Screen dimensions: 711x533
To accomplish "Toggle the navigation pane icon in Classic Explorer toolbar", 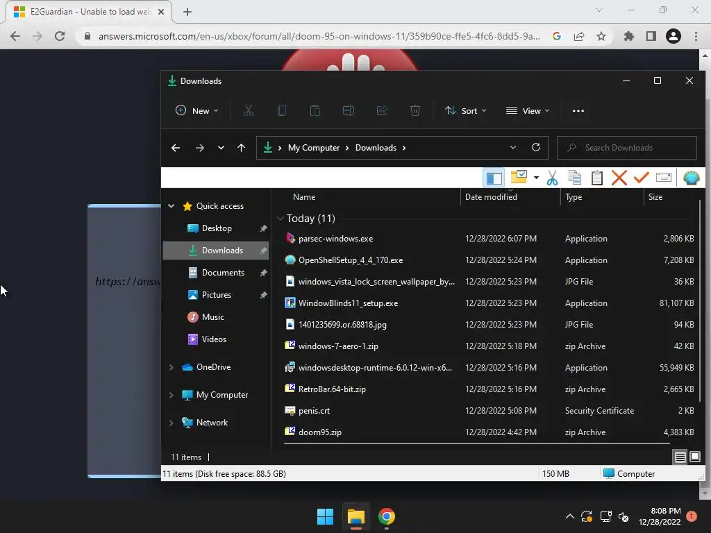I will pyautogui.click(x=494, y=178).
